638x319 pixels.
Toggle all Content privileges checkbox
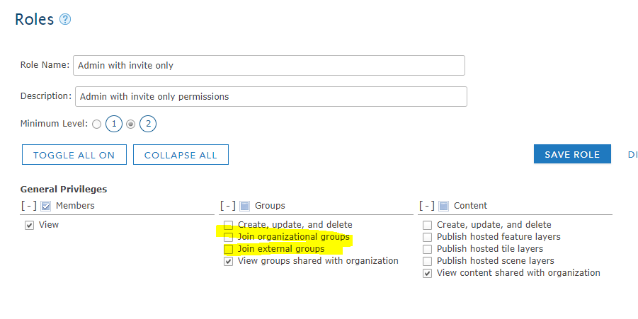tap(443, 206)
